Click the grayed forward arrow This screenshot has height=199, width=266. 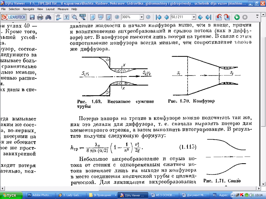245,17
